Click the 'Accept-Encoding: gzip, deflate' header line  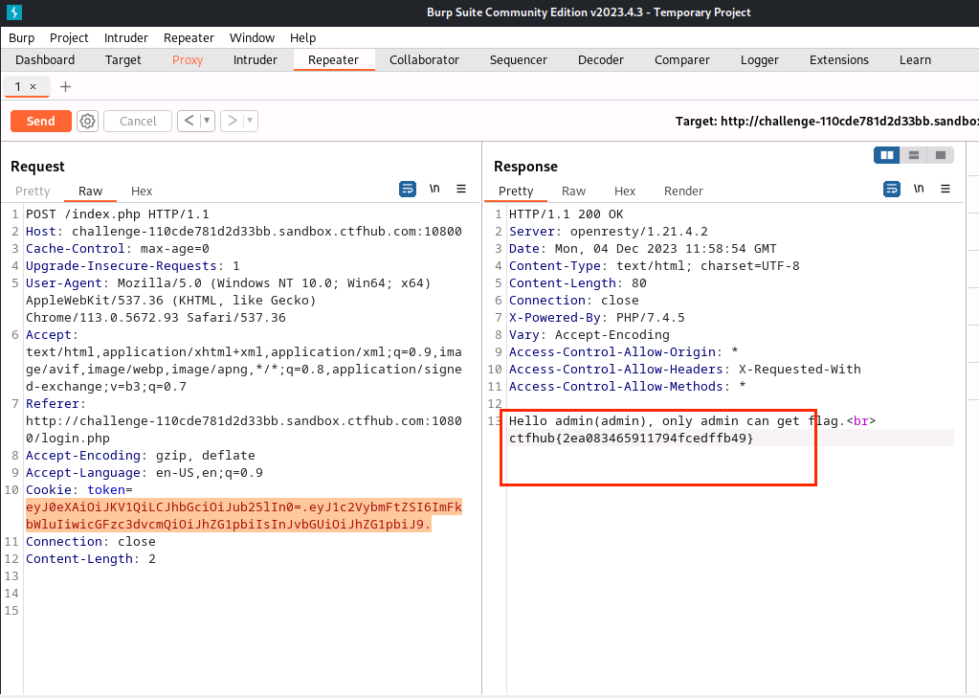point(141,456)
